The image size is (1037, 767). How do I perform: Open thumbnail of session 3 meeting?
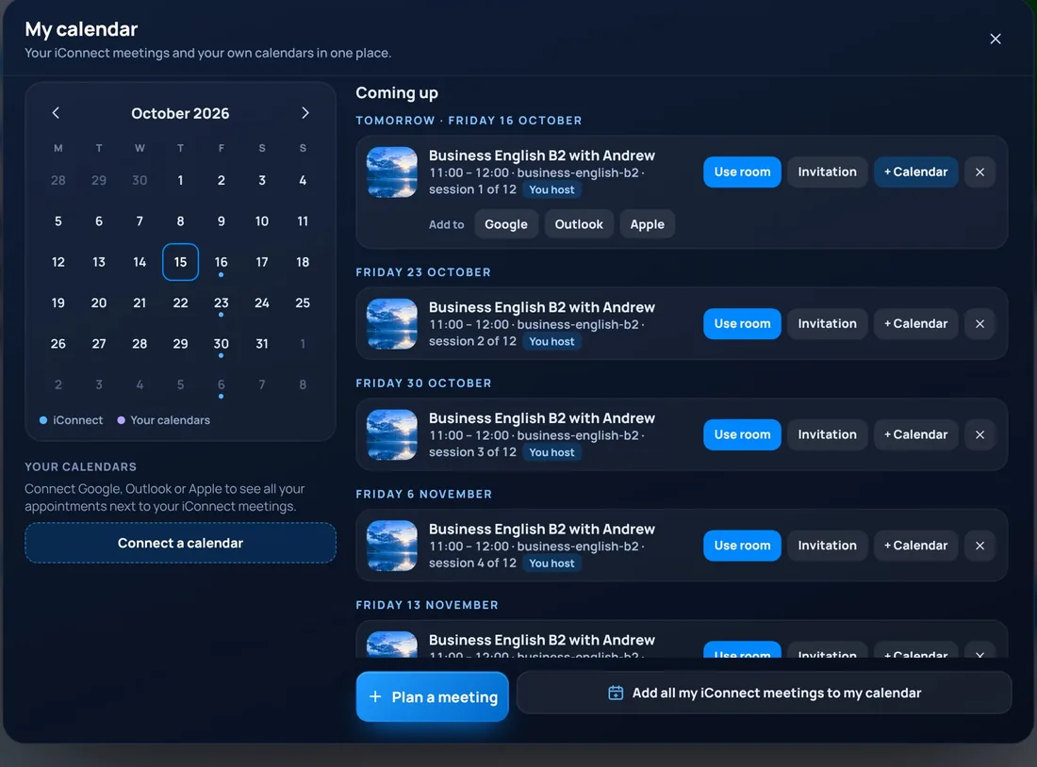tap(392, 435)
